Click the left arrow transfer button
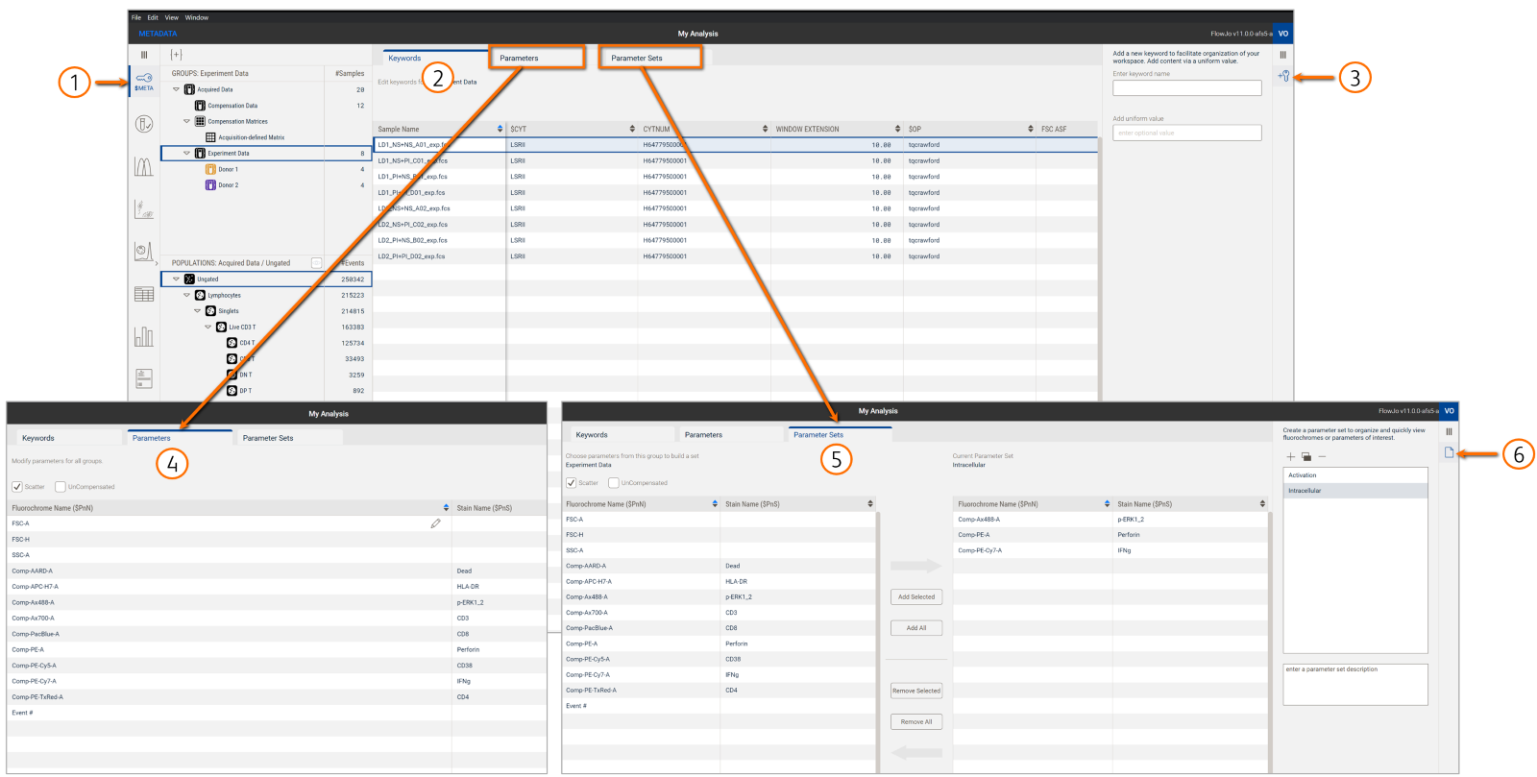Screen dimensions: 1537x777 (916, 753)
